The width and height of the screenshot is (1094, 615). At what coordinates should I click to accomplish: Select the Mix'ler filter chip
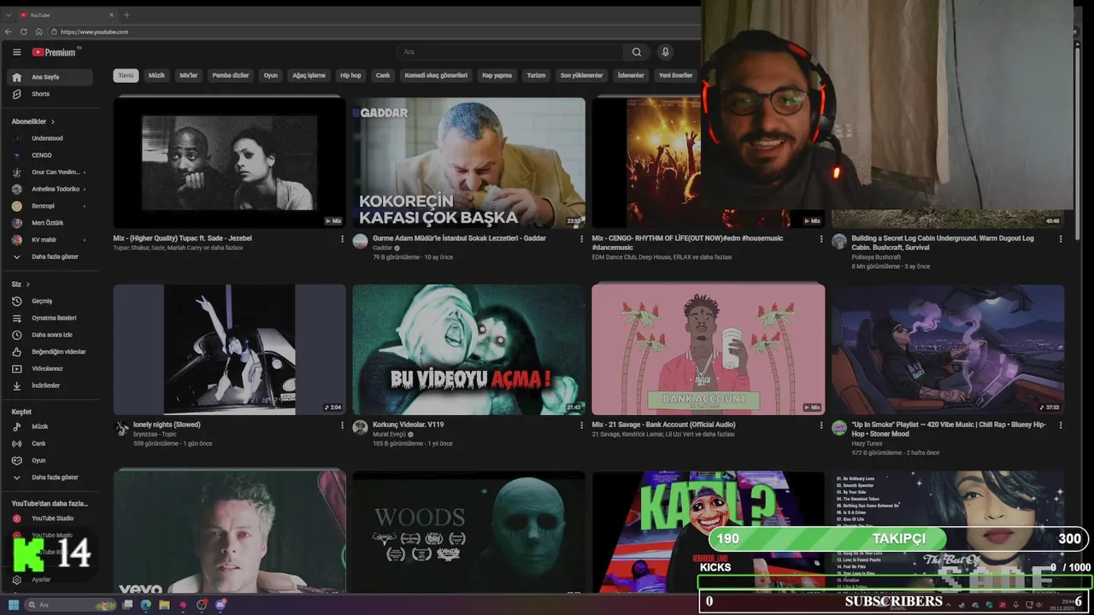tap(188, 75)
